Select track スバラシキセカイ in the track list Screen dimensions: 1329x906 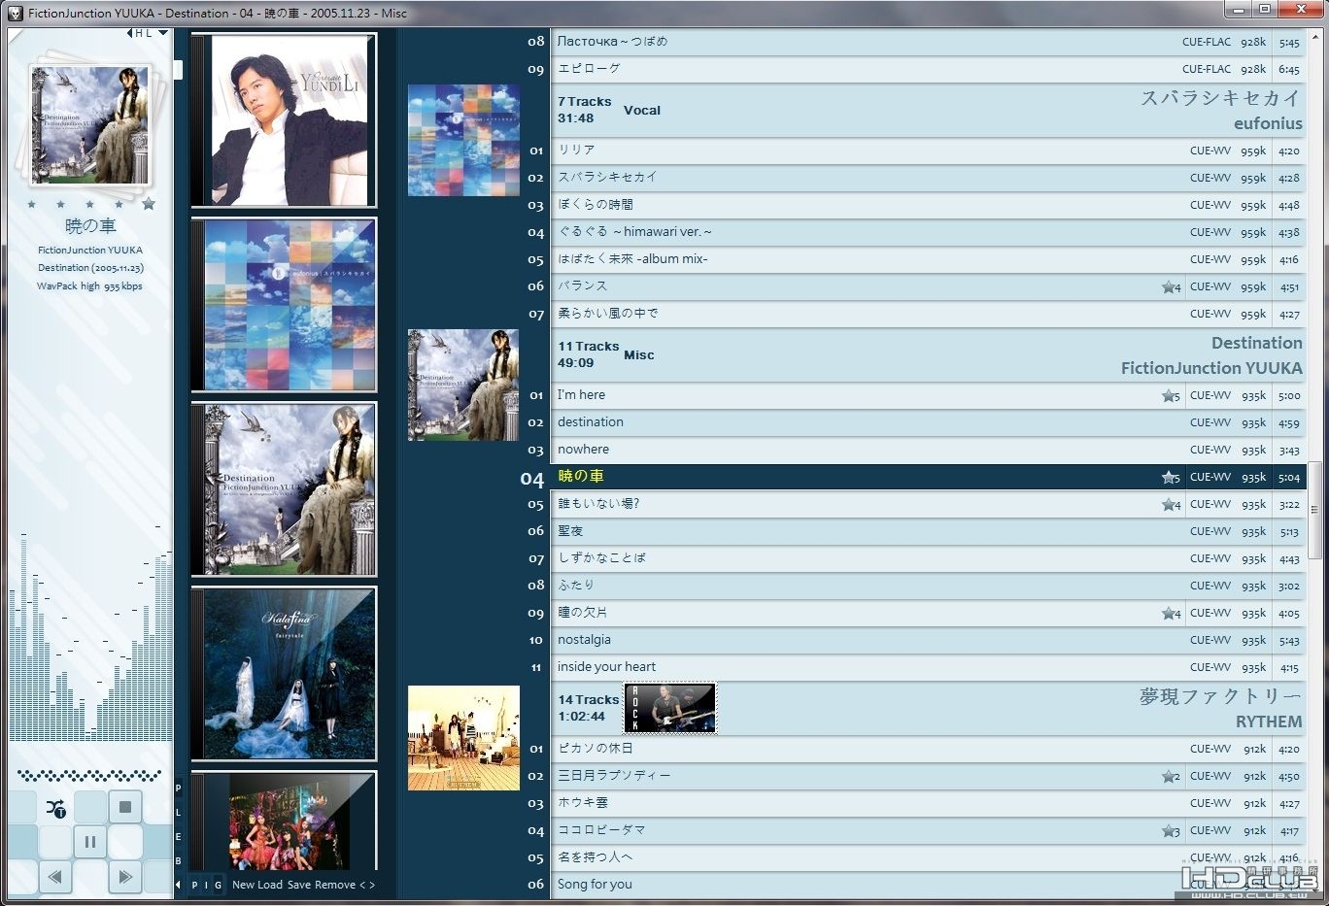point(927,178)
